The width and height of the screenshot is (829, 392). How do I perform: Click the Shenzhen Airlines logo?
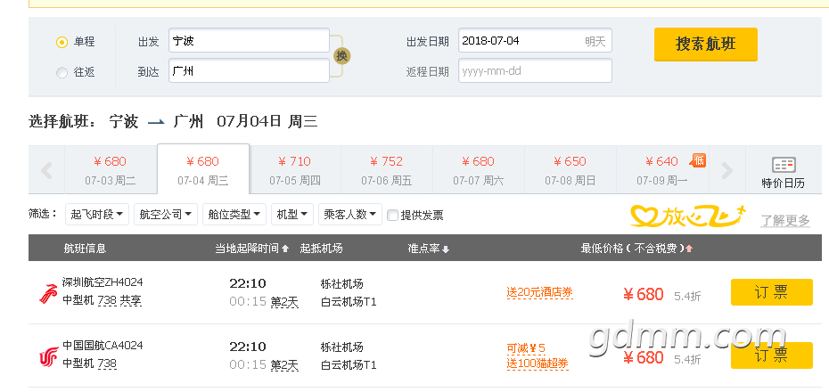pos(48,293)
